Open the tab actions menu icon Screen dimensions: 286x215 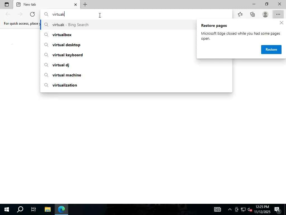tap(7, 4)
